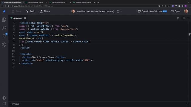Open the Explorer files icon in sidebar
The width and height of the screenshot is (191, 107).
coord(4,20)
